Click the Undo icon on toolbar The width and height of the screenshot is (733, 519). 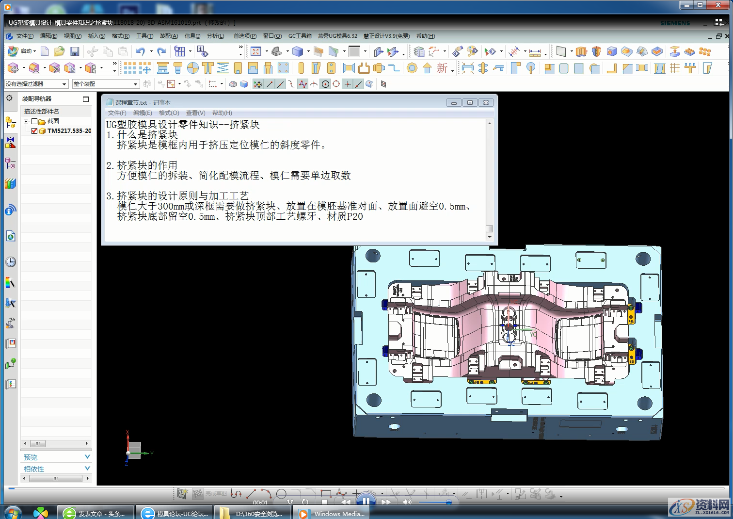(141, 51)
